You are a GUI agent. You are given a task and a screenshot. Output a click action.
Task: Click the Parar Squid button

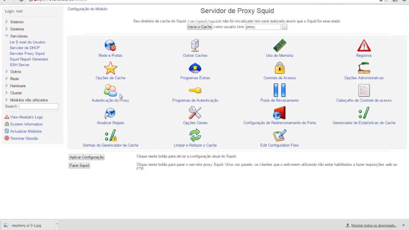click(x=79, y=165)
